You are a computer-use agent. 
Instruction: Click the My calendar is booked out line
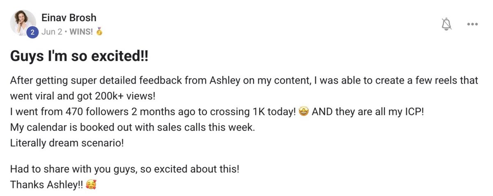(133, 128)
